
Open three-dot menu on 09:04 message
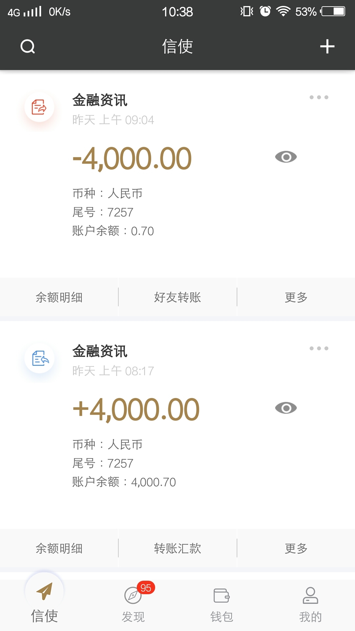click(x=319, y=97)
